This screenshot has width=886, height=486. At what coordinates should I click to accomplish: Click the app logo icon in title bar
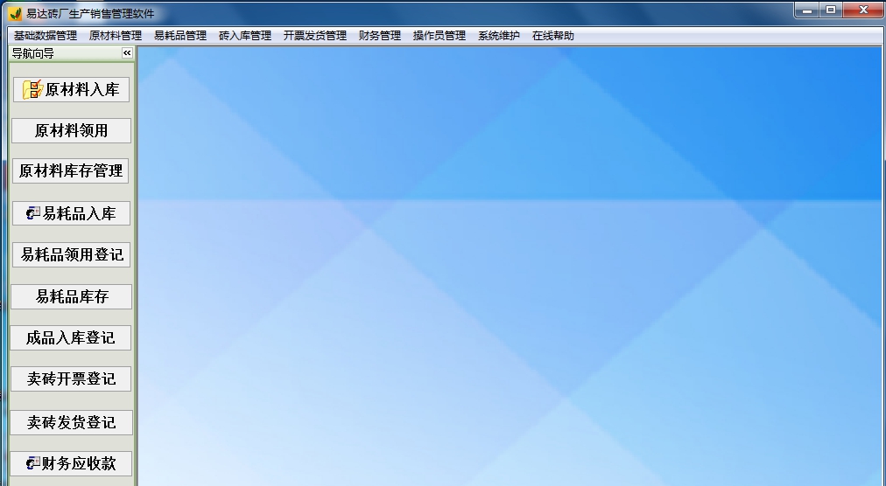coord(15,13)
